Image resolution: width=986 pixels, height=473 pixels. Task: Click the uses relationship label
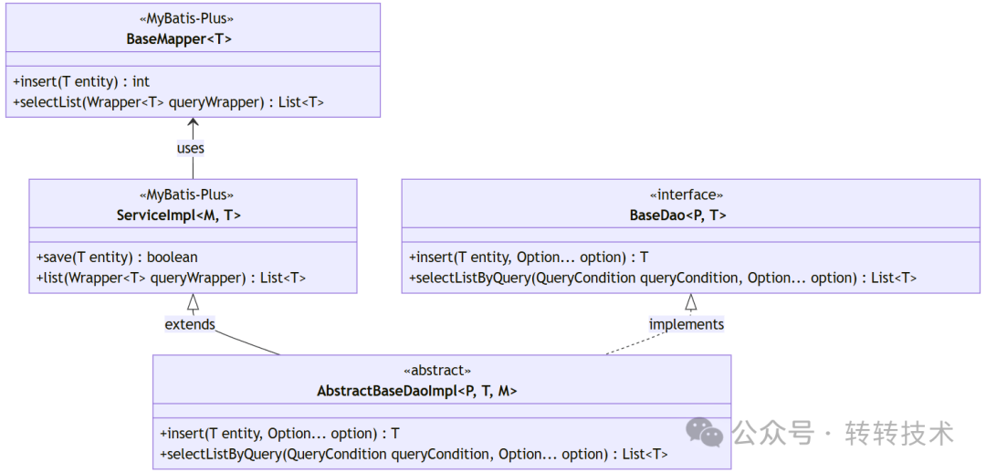tap(191, 149)
